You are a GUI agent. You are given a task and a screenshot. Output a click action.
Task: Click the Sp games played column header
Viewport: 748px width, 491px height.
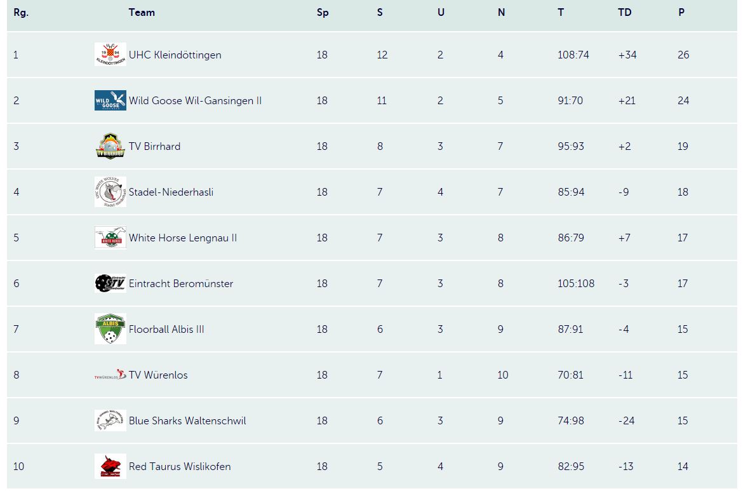tap(323, 13)
